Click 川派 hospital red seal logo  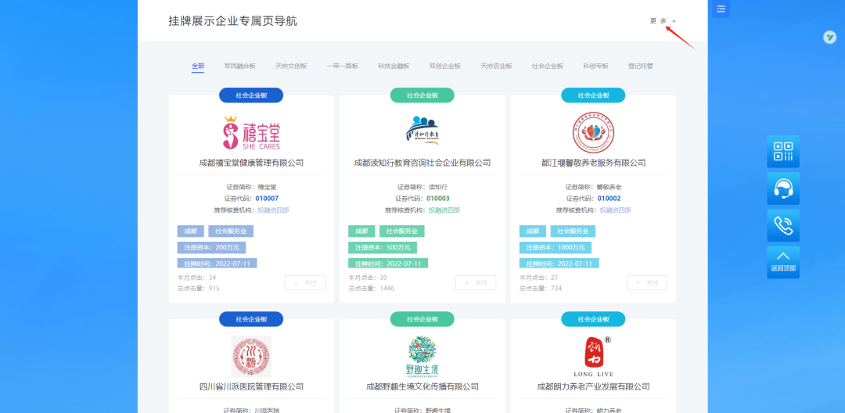coord(251,357)
